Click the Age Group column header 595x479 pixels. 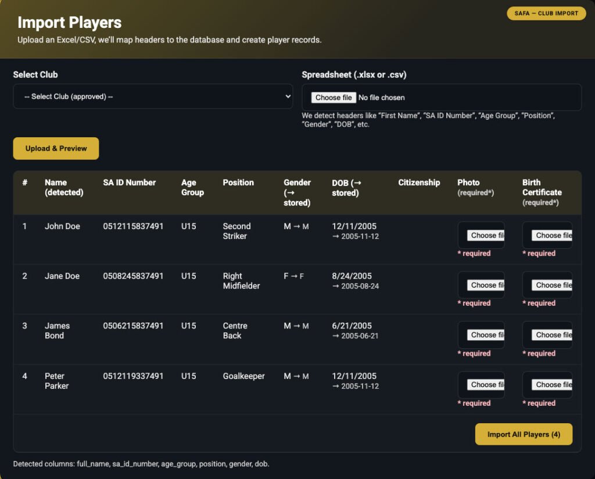[192, 187]
